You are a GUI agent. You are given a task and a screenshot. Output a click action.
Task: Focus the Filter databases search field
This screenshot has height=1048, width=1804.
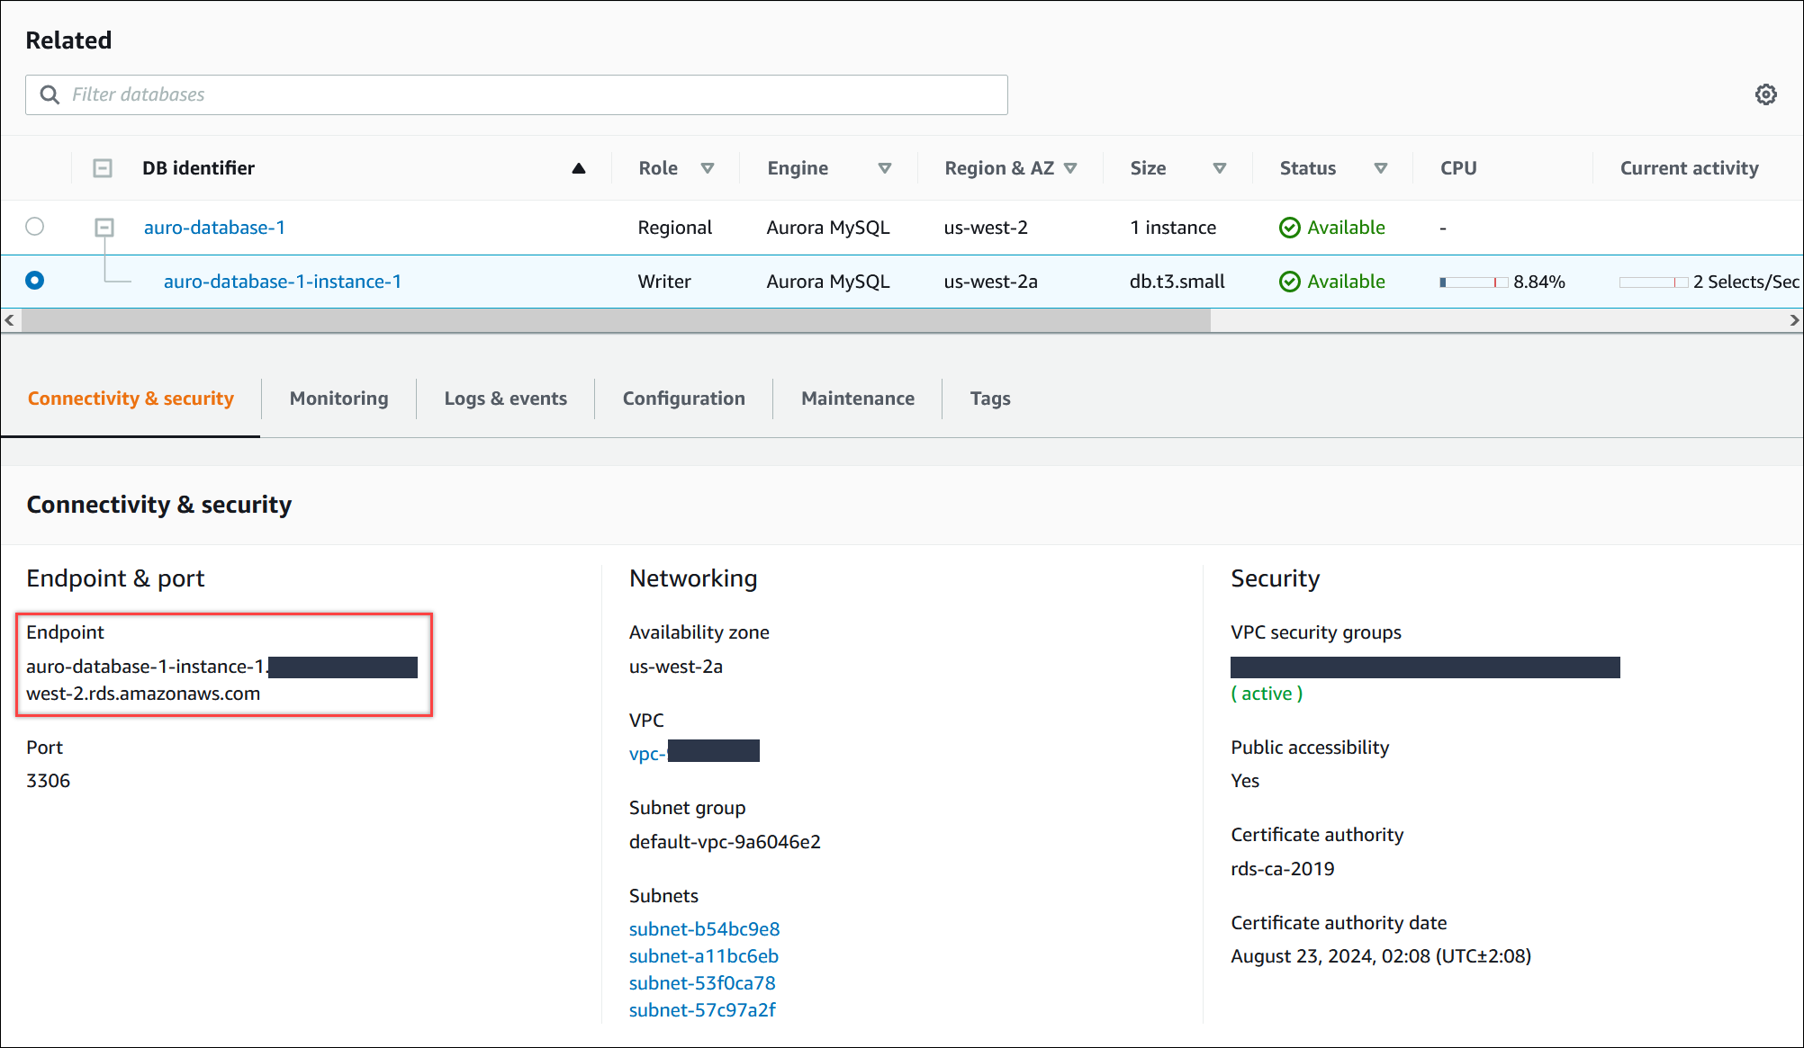click(x=531, y=94)
